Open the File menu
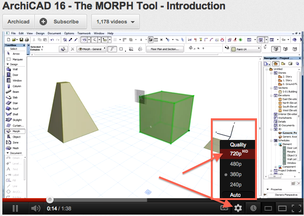 [13, 33]
